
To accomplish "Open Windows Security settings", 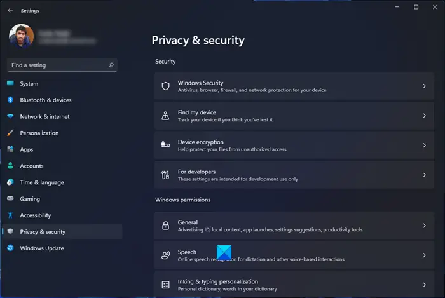I will pyautogui.click(x=294, y=86).
